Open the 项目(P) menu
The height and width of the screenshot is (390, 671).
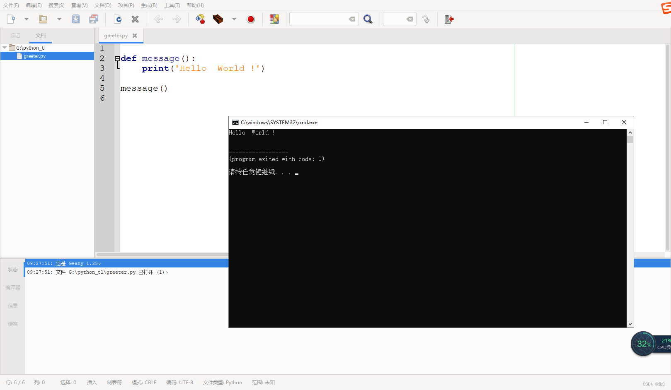[126, 5]
